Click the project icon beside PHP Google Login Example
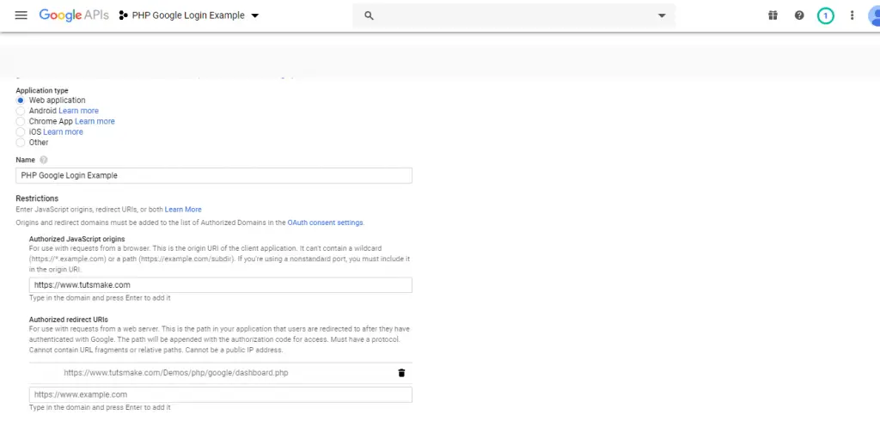Screen dimensions: 880x427 (x=124, y=15)
